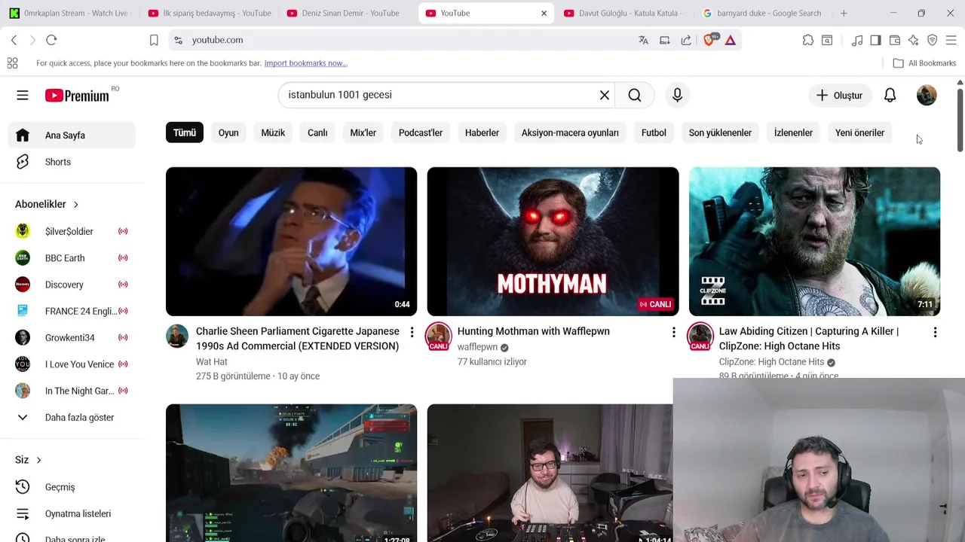Open the browser main menu icon

point(951,40)
